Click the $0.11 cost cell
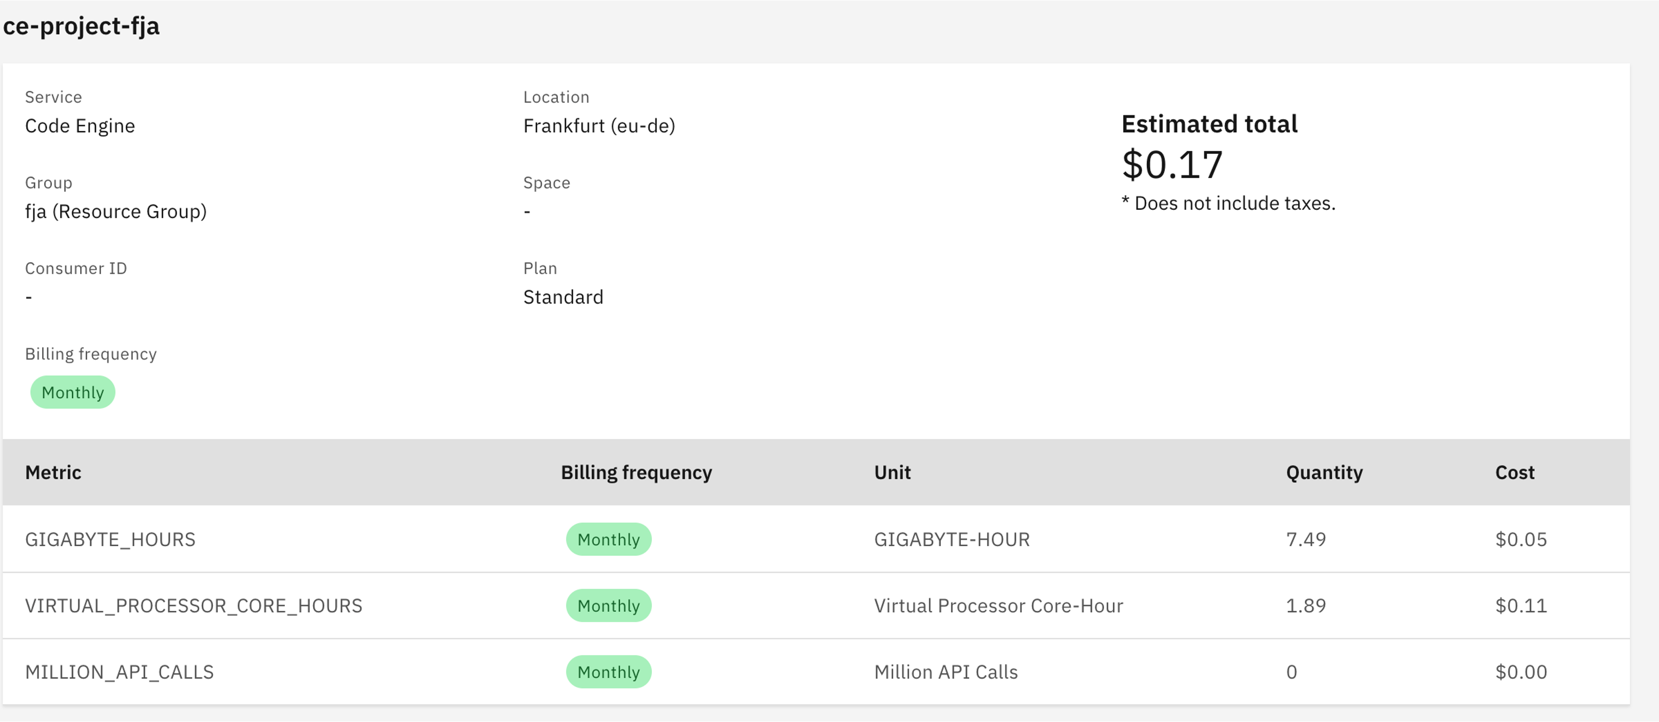The image size is (1659, 722). [1520, 606]
